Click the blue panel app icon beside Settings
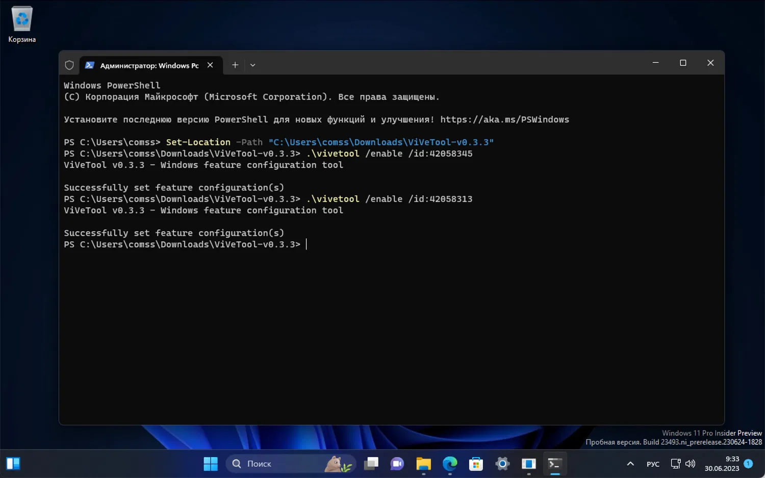The width and height of the screenshot is (765, 478). 529,464
